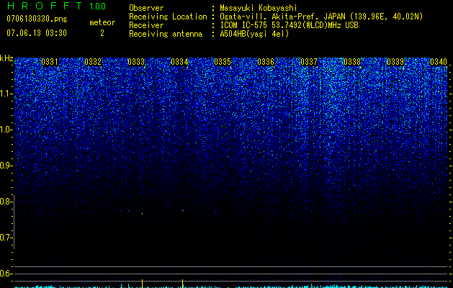This screenshot has height=288, width=453.
Task: Click the 0.6 frequency axis label
Action: (6, 274)
